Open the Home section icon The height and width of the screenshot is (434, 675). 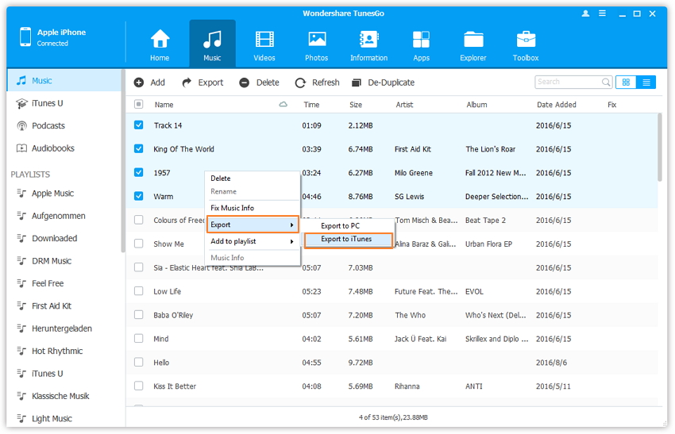pyautogui.click(x=160, y=44)
